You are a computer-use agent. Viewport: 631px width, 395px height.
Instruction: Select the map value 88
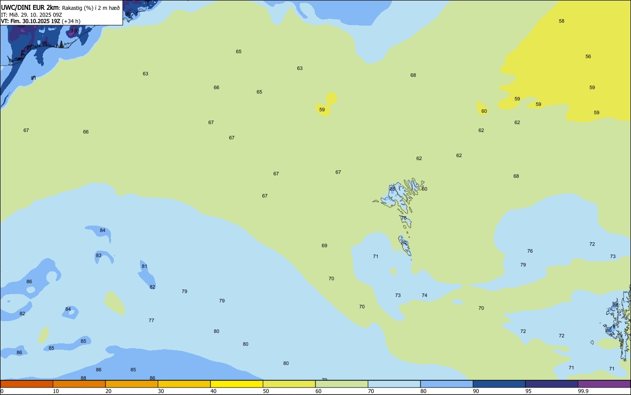(83, 378)
